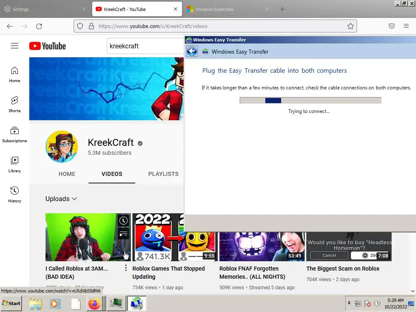
Task: Click the KreekCraft verified badge
Action: pos(140,143)
